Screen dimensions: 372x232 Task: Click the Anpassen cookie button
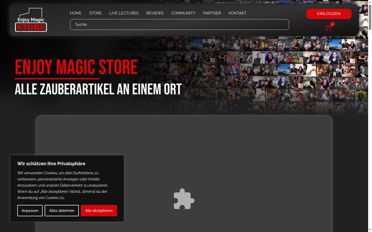30,211
